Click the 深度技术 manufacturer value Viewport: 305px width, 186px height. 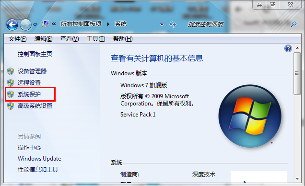204,174
